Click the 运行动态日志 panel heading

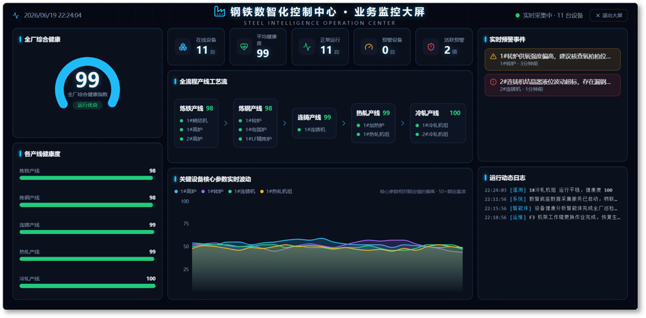(x=507, y=178)
